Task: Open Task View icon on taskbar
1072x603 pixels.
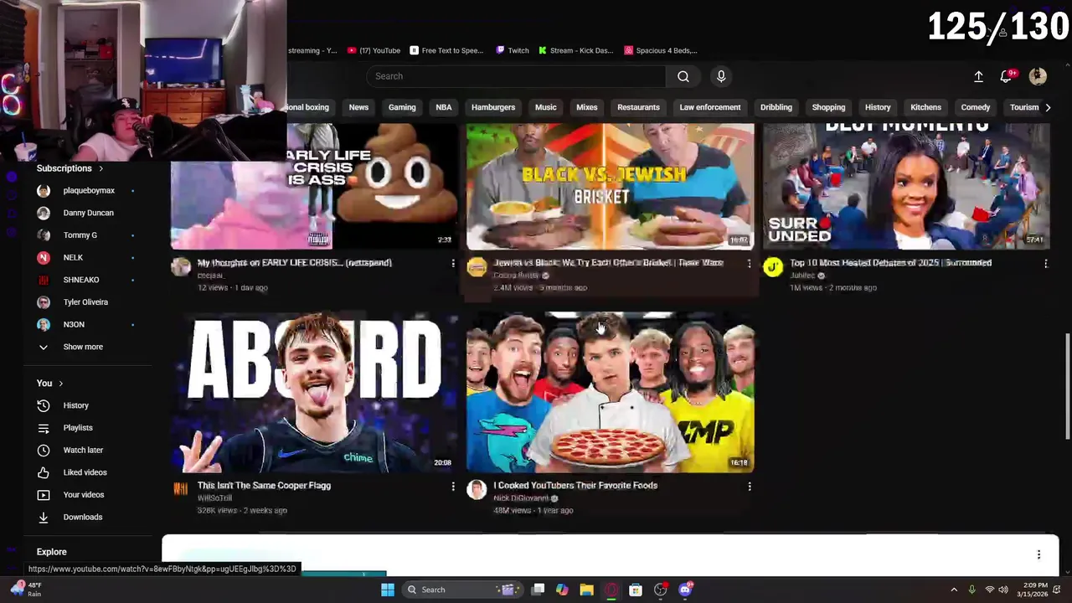Action: (x=538, y=590)
